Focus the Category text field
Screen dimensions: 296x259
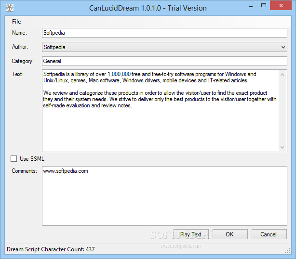click(x=164, y=61)
